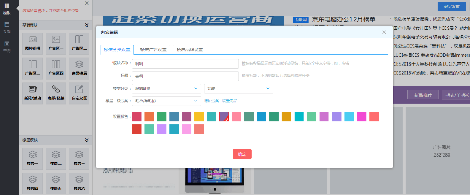
Task: Click the 模块名称 input field
Action: coord(185,63)
